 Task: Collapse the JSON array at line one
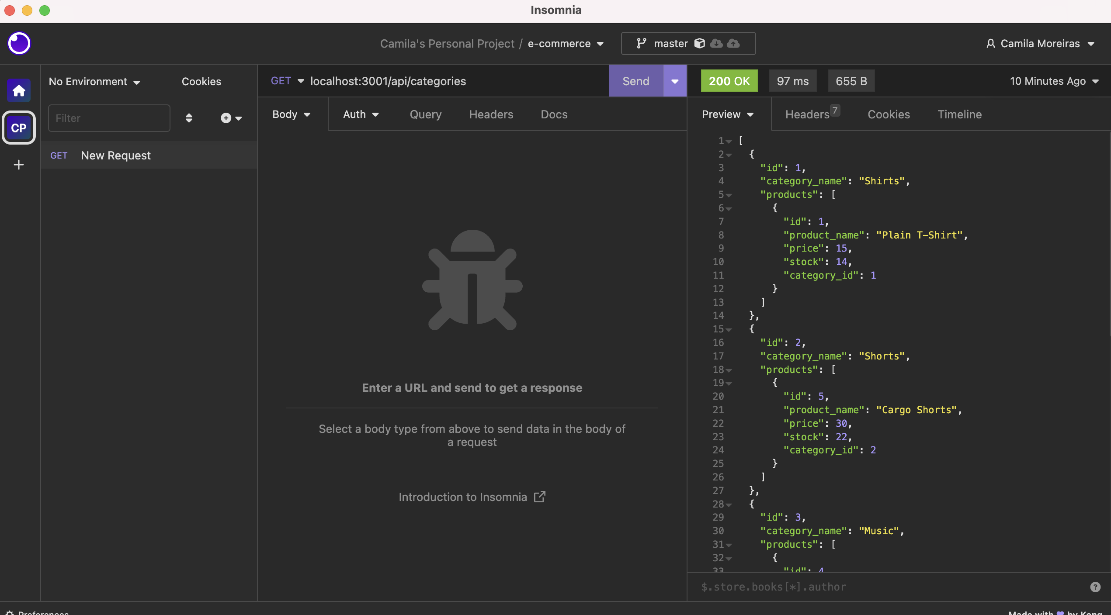(729, 140)
